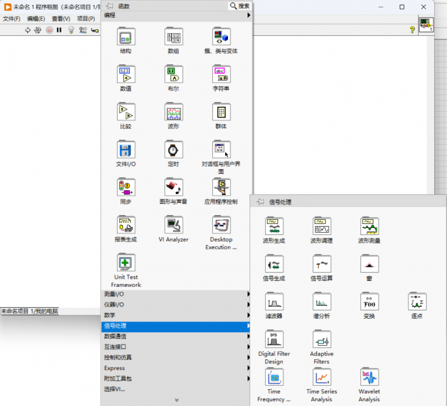Toggle the pause execution button

pos(59,30)
